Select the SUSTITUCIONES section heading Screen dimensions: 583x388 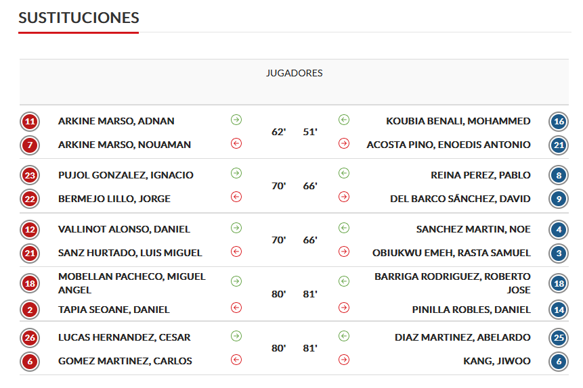(79, 18)
